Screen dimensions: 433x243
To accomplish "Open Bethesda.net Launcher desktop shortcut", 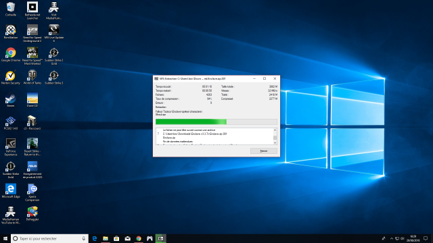I will [x=32, y=11].
